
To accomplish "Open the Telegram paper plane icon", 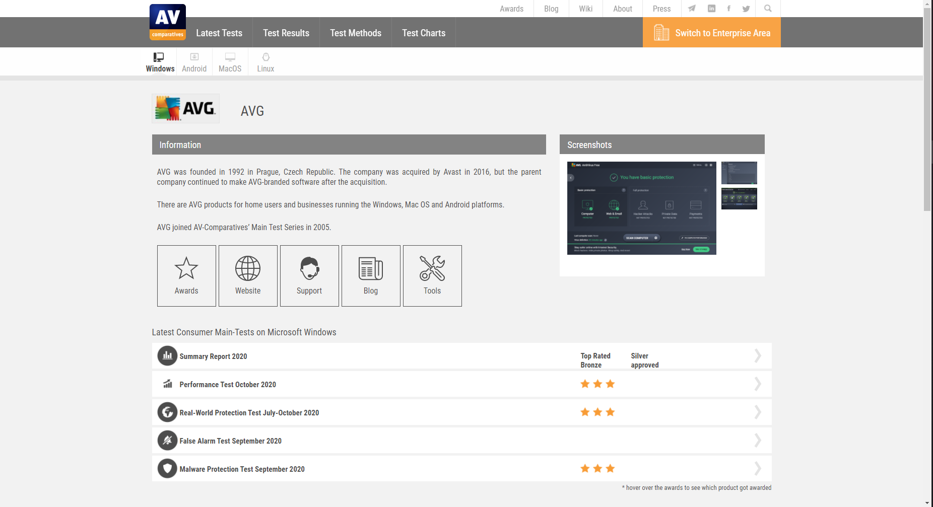I will (x=692, y=9).
